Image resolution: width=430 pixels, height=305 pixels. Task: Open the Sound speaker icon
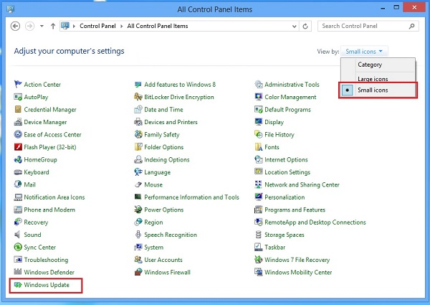point(18,235)
